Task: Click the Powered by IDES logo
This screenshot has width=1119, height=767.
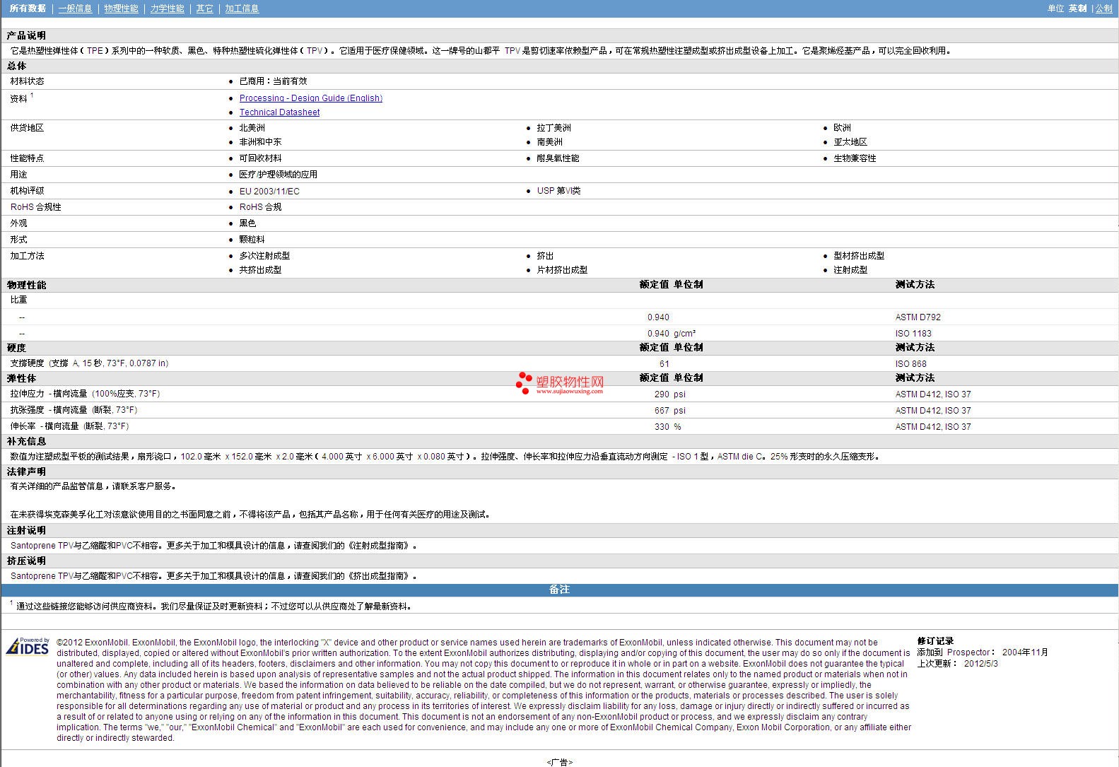Action: click(x=28, y=647)
